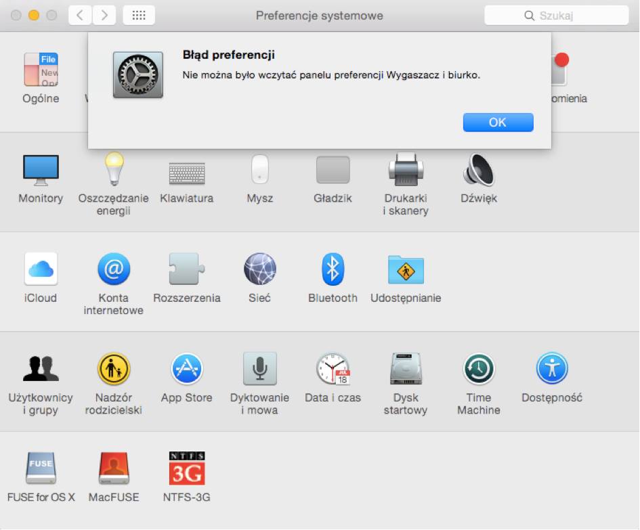640x530 pixels.
Task: Click the Szukaj search field
Action: 556,16
